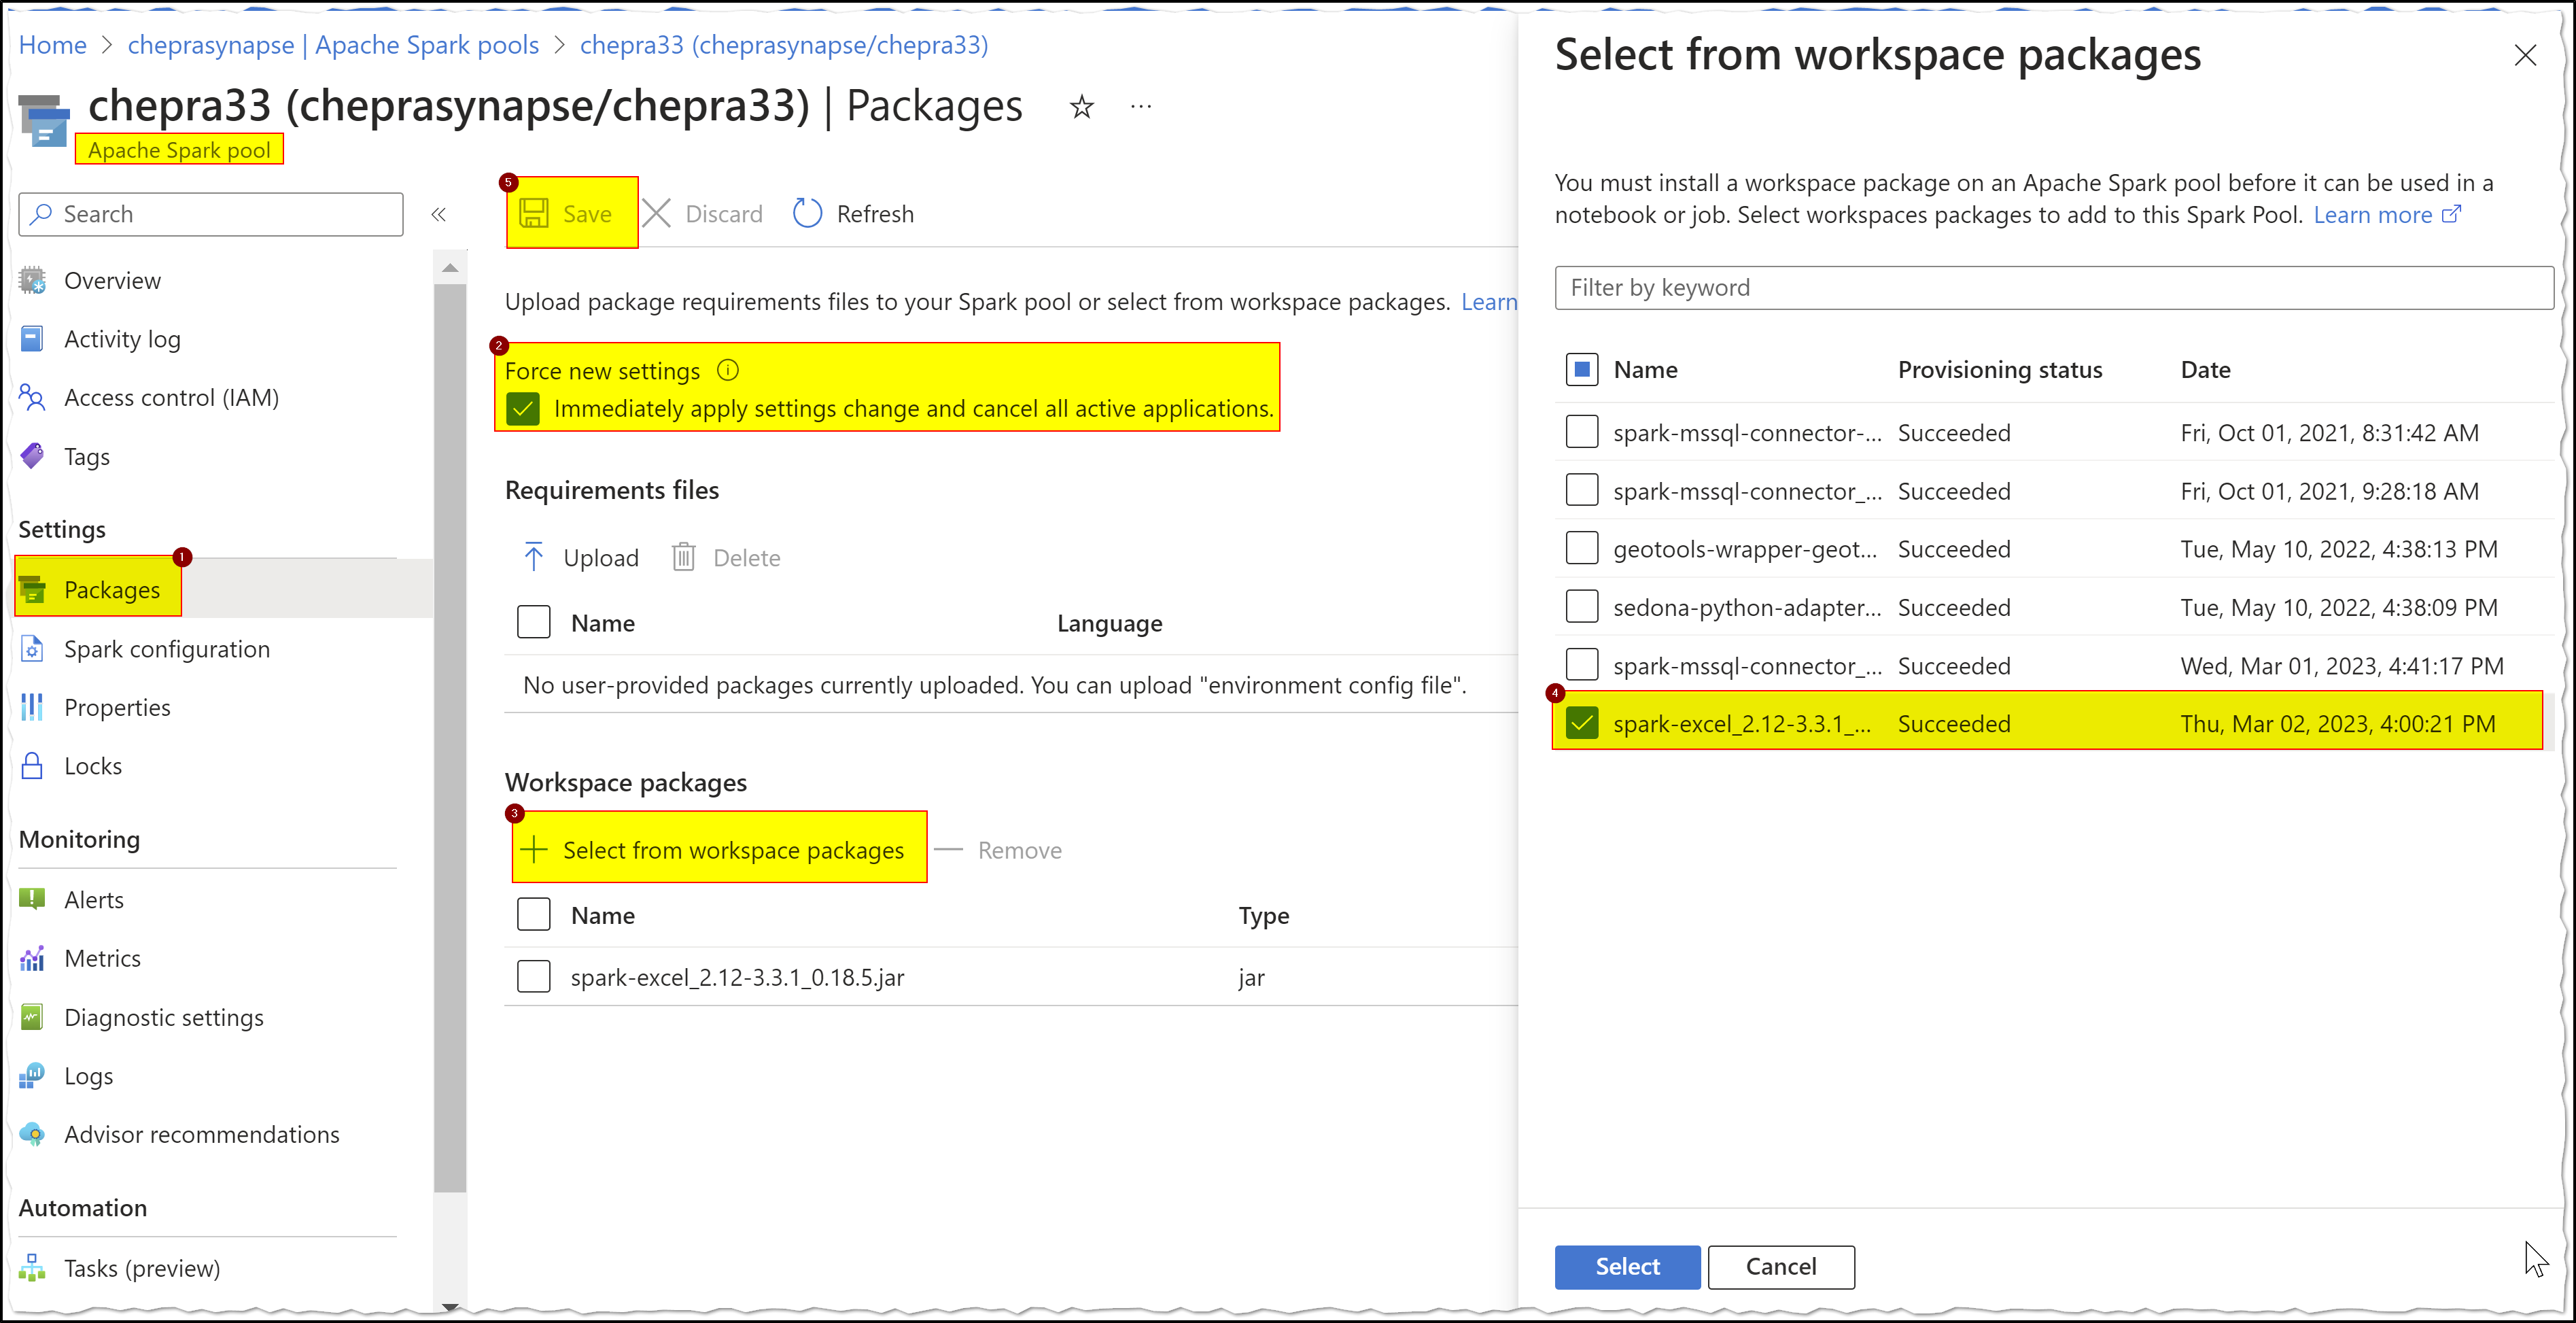Click the Apache Spark pool resource icon

(44, 121)
